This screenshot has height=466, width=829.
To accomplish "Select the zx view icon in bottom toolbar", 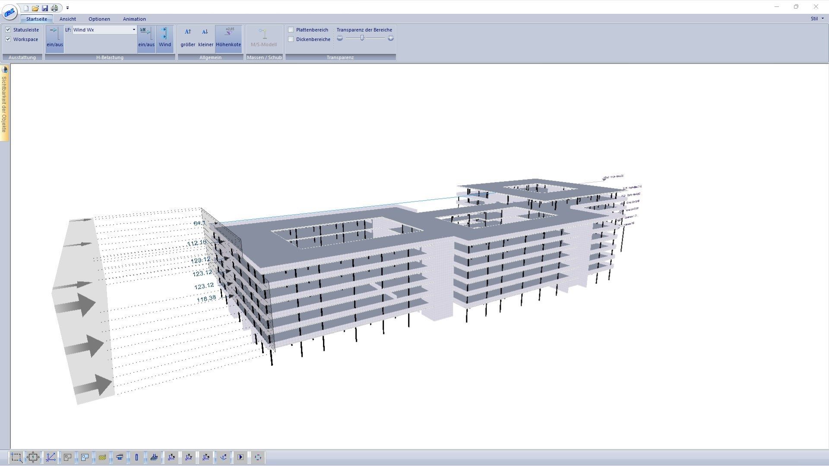I will tap(172, 457).
